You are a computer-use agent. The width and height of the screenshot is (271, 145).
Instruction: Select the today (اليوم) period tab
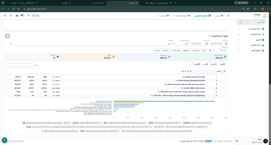(x=204, y=50)
